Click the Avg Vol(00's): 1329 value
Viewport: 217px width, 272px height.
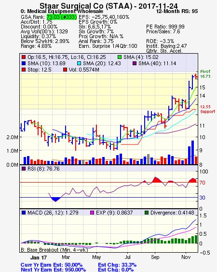tap(44, 31)
